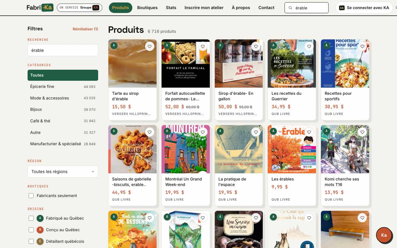The width and height of the screenshot is (397, 248).
Task: Open the Stats page
Action: point(171,8)
